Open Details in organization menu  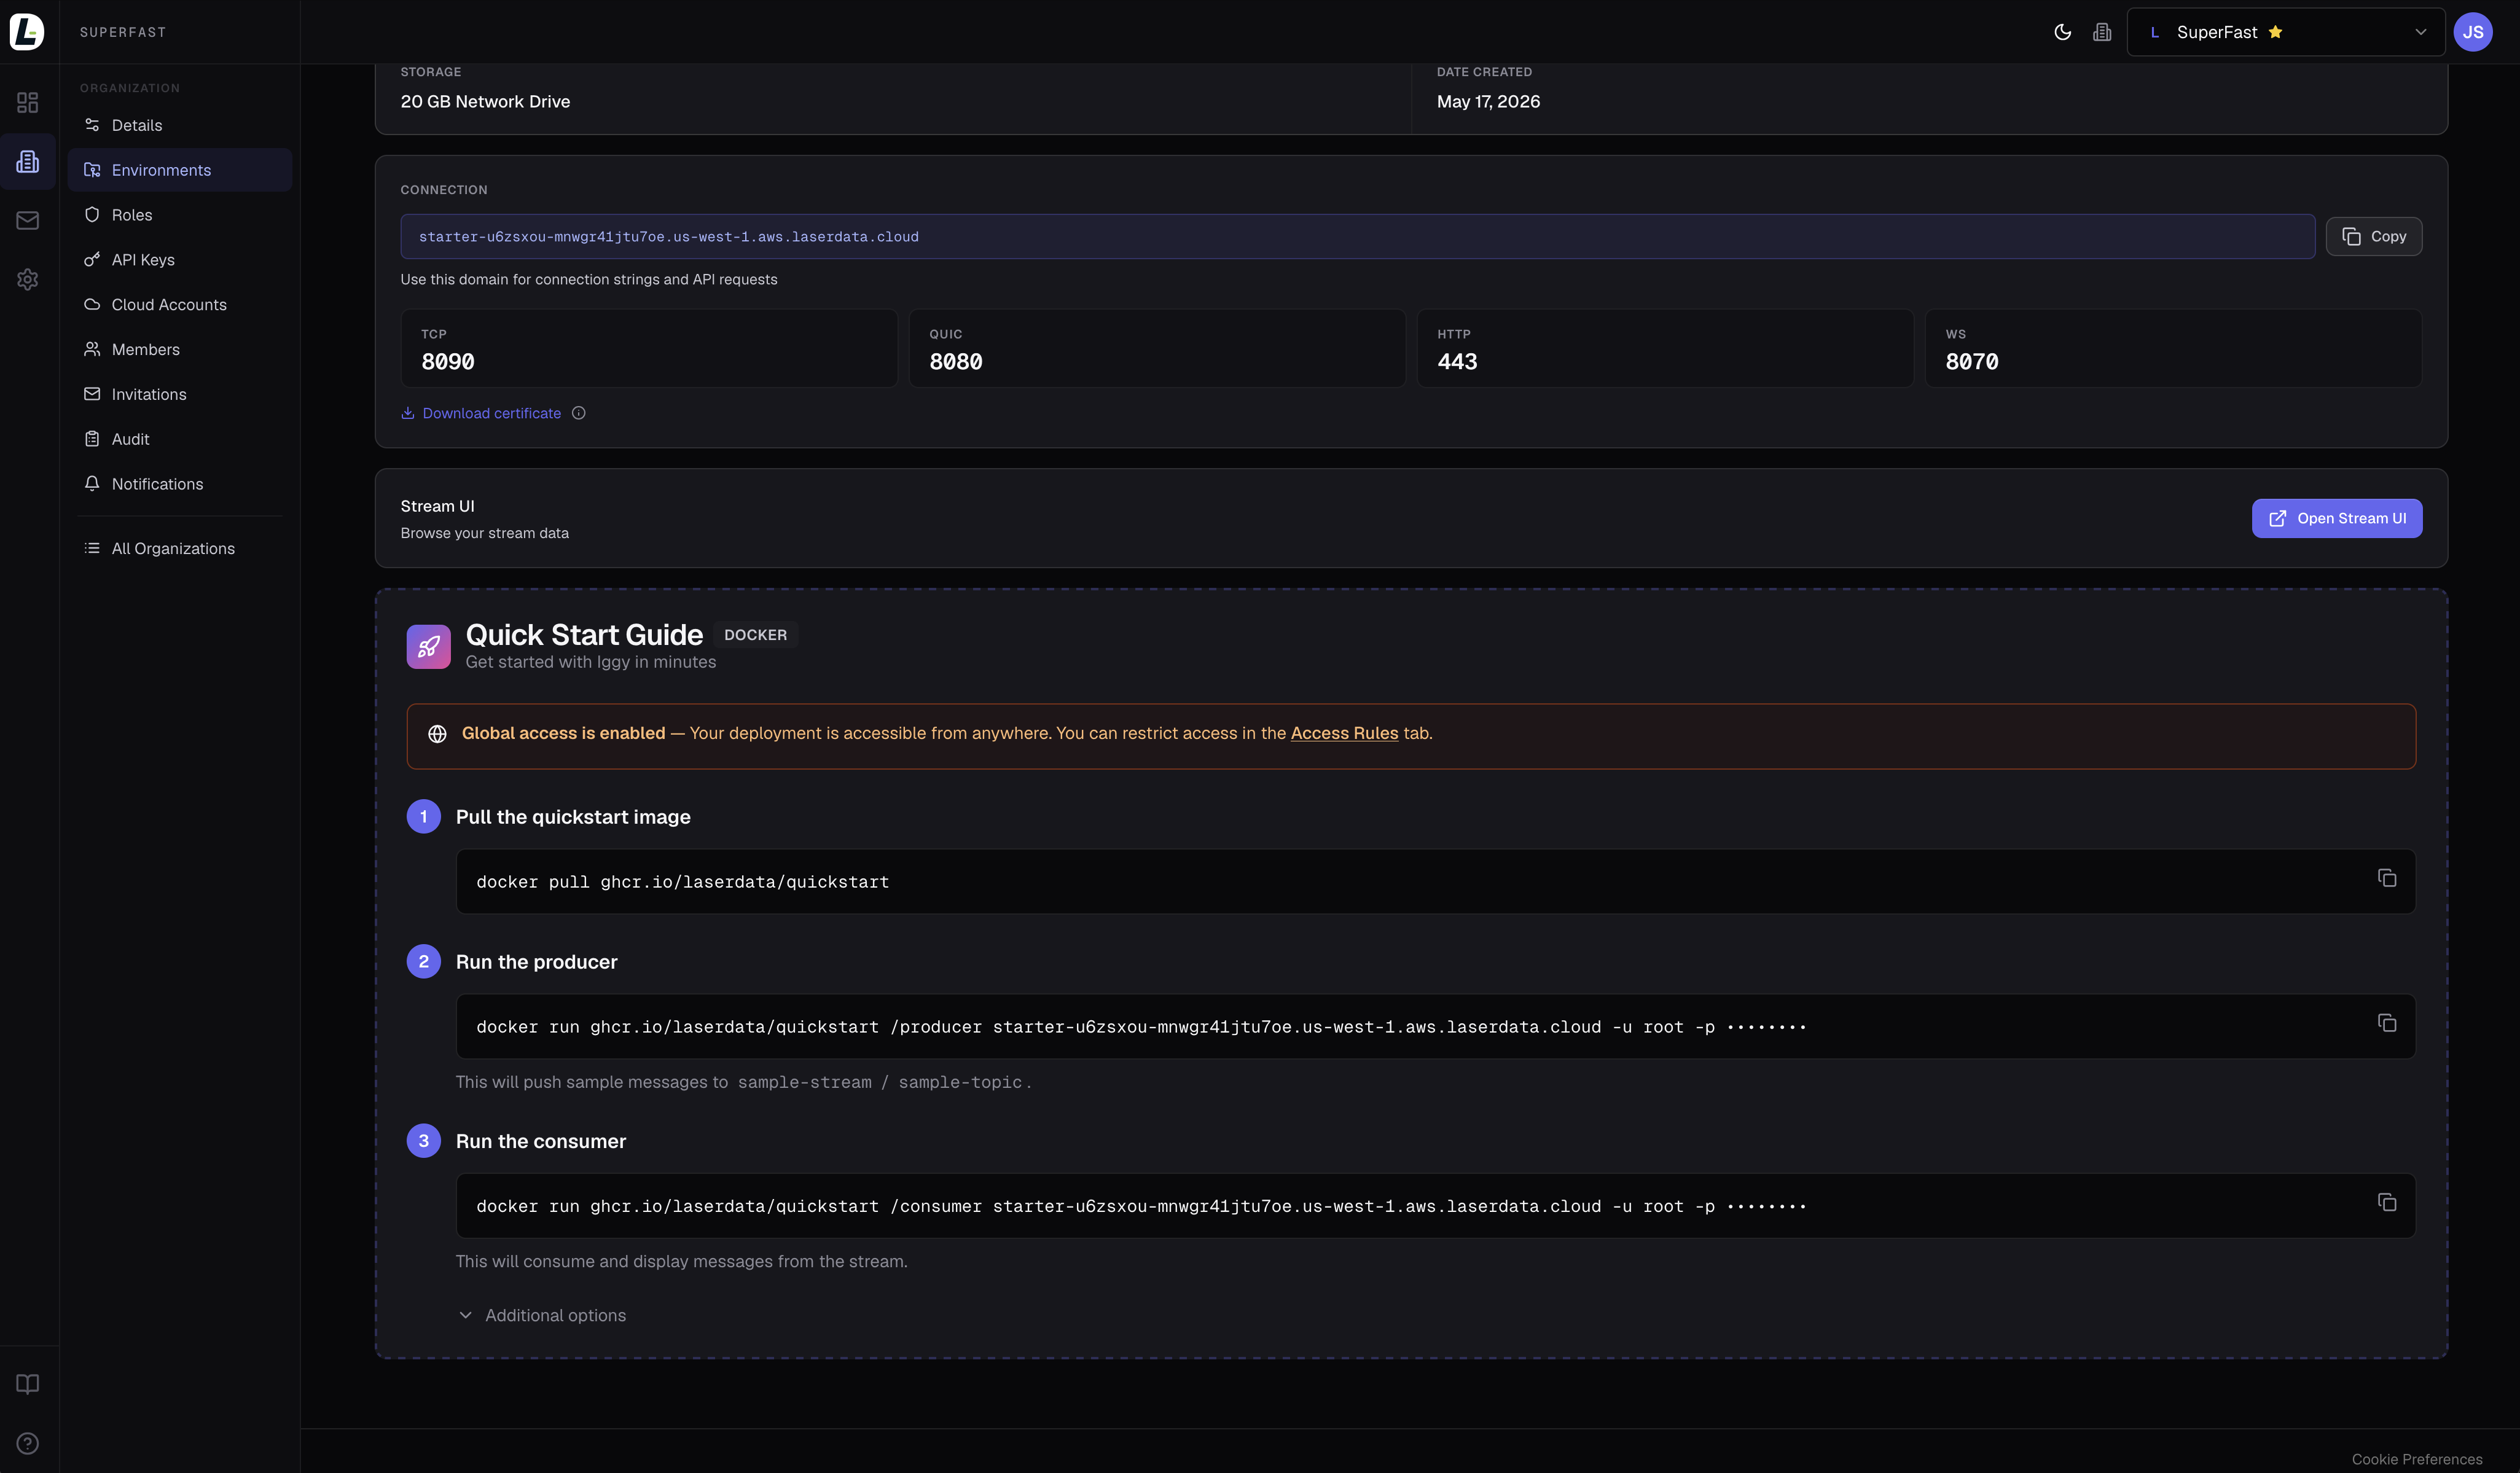coord(180,125)
